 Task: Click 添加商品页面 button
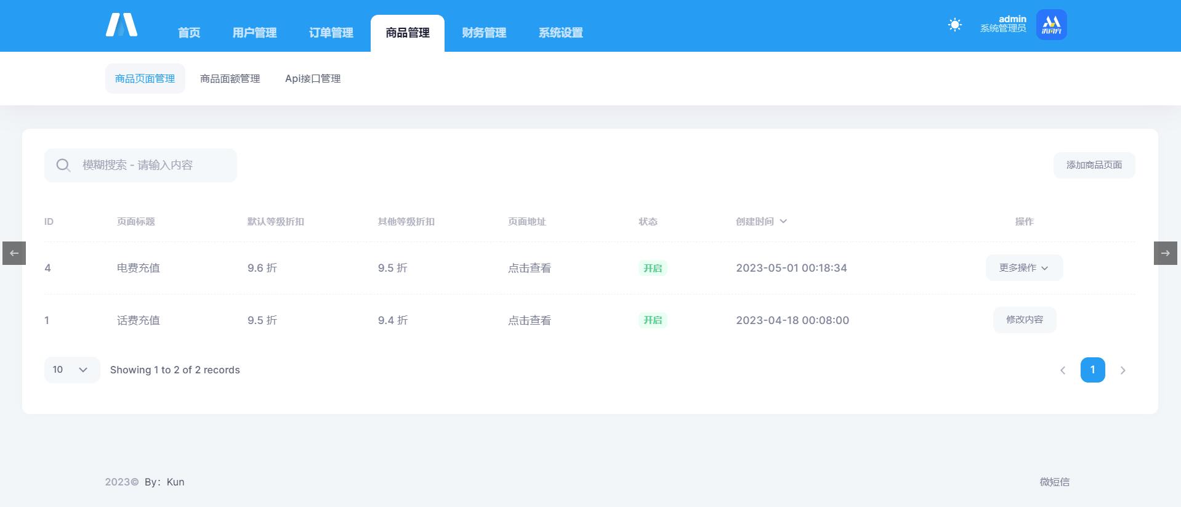(1094, 165)
